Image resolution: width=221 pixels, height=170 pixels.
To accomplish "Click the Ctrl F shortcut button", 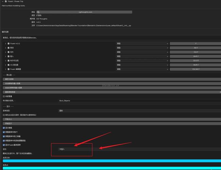I will click(196, 52).
